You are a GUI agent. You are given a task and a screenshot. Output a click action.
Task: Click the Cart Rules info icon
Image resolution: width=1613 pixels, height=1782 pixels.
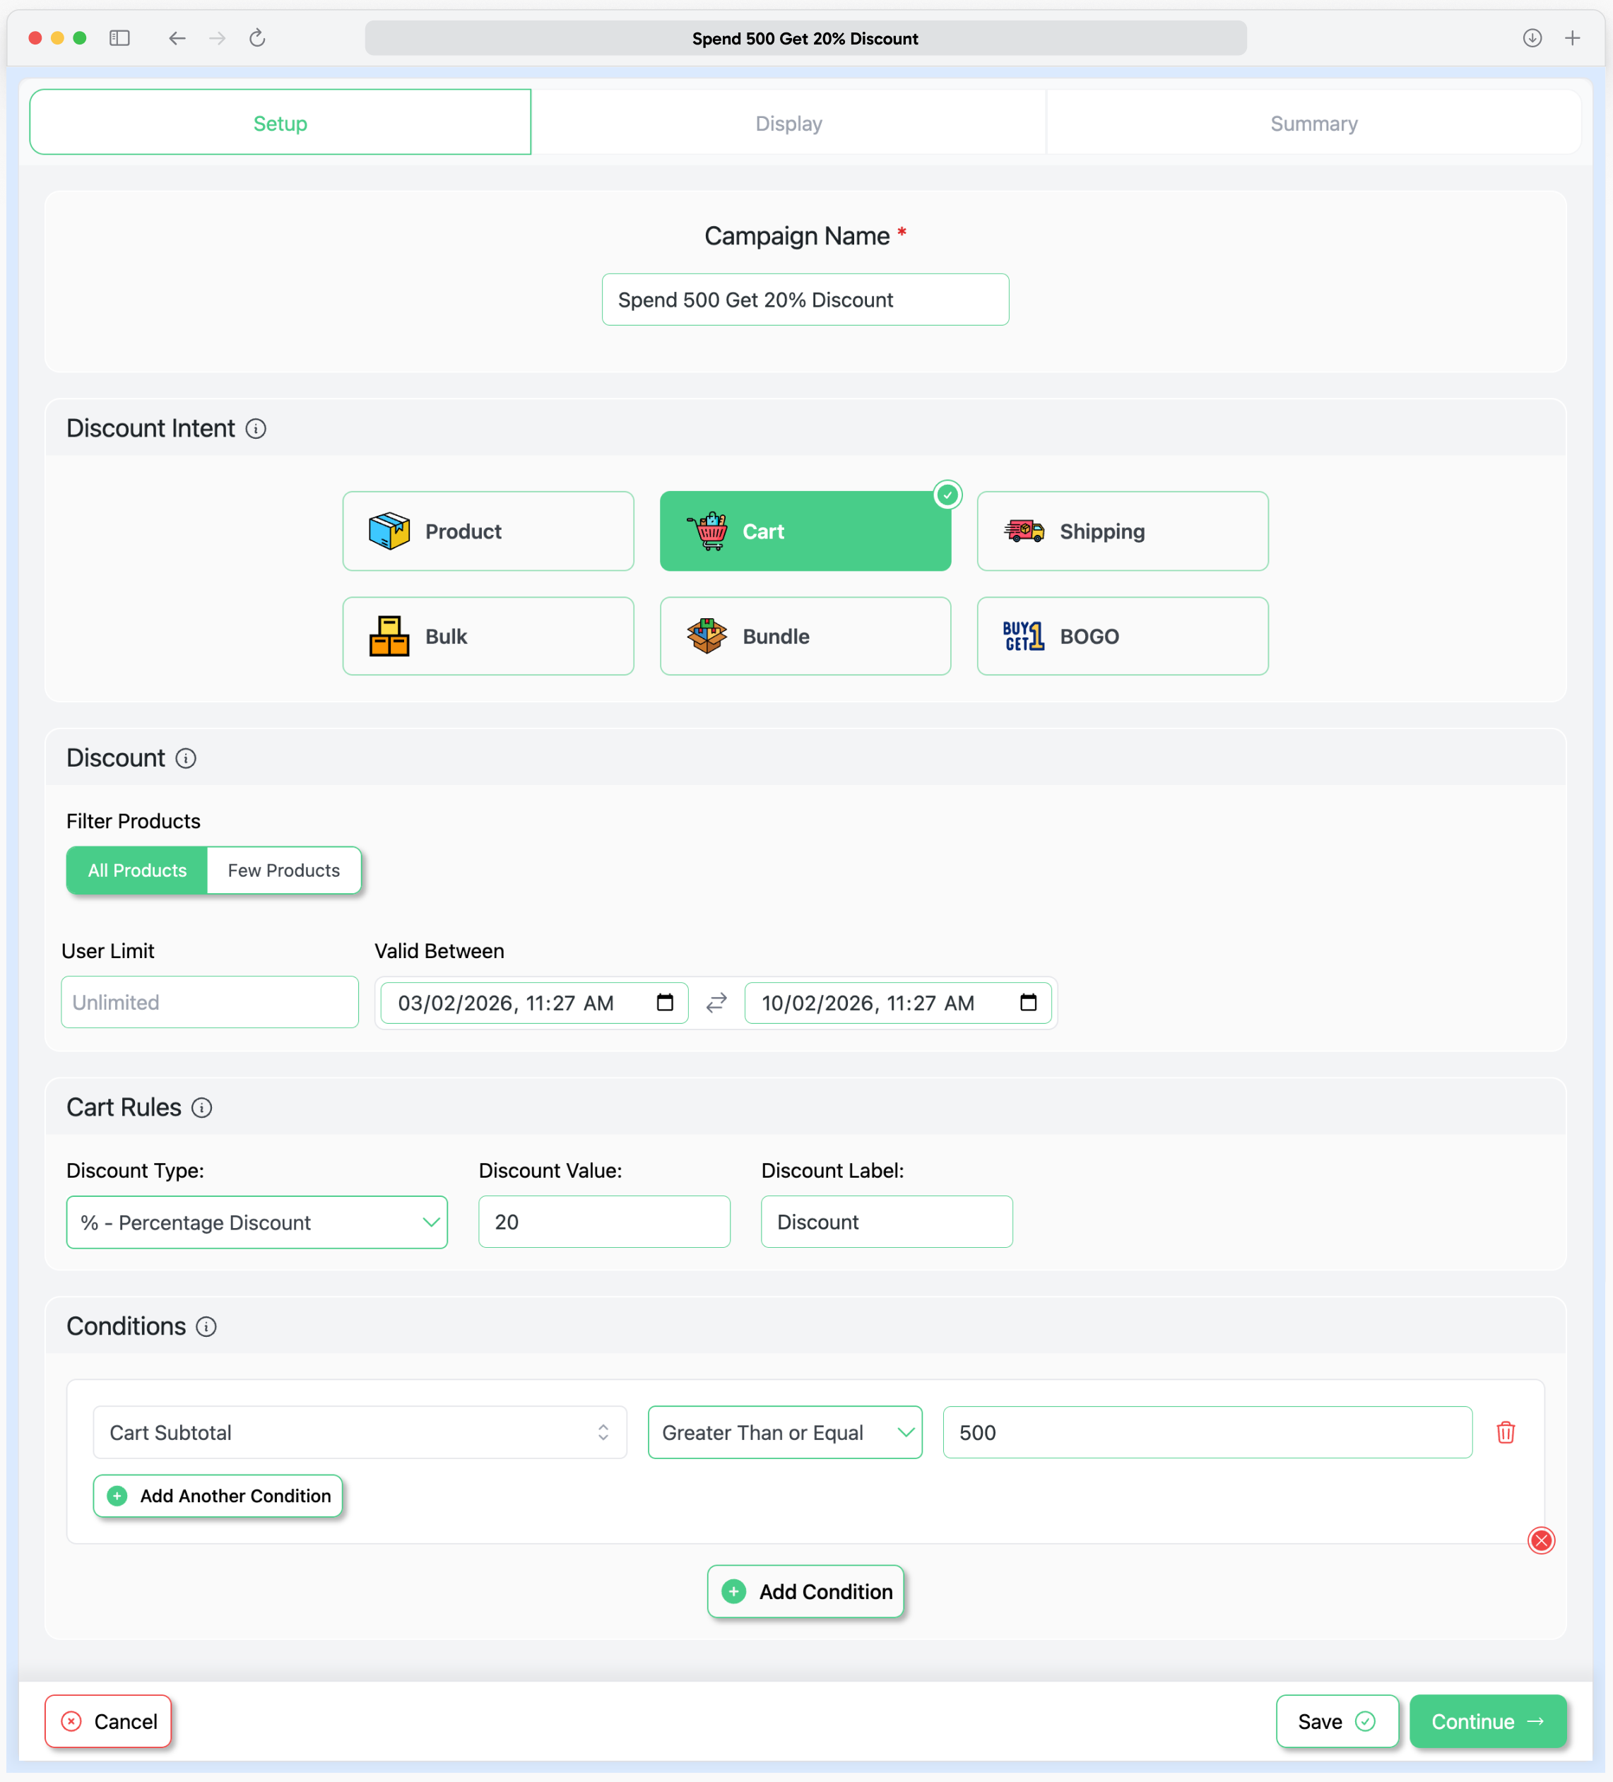pyautogui.click(x=201, y=1107)
